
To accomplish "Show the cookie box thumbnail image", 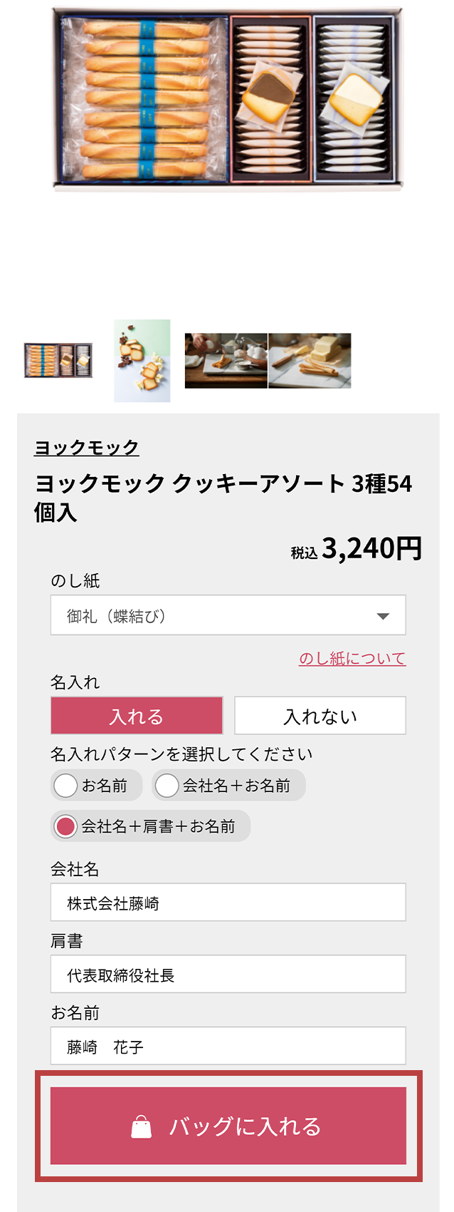I will point(58,361).
